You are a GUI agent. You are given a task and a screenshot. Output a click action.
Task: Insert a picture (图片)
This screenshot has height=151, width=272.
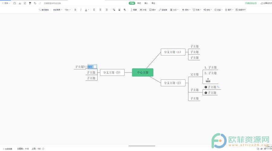tap(153, 10)
